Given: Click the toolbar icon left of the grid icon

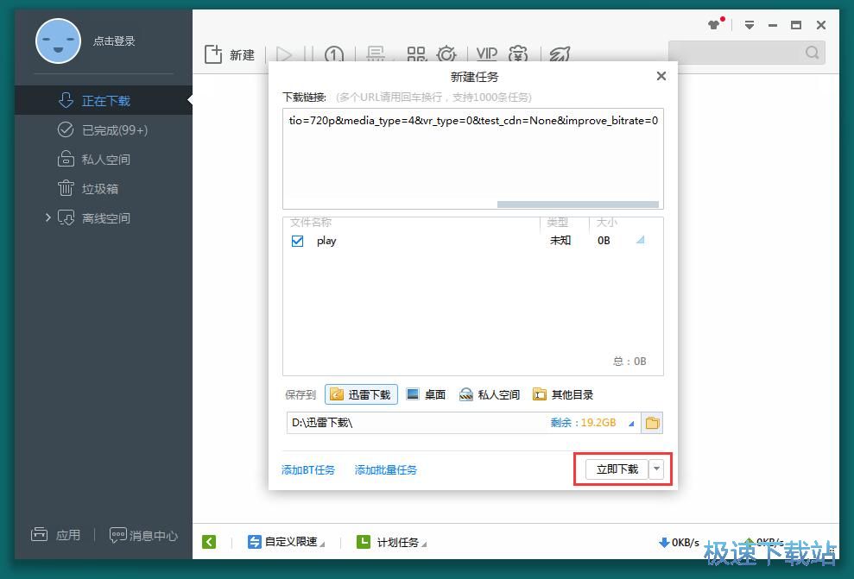Looking at the screenshot, I should pyautogui.click(x=376, y=53).
